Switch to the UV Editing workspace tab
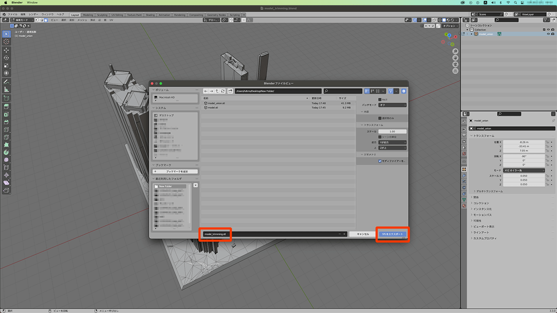Viewport: 557px width, 313px height. click(117, 15)
